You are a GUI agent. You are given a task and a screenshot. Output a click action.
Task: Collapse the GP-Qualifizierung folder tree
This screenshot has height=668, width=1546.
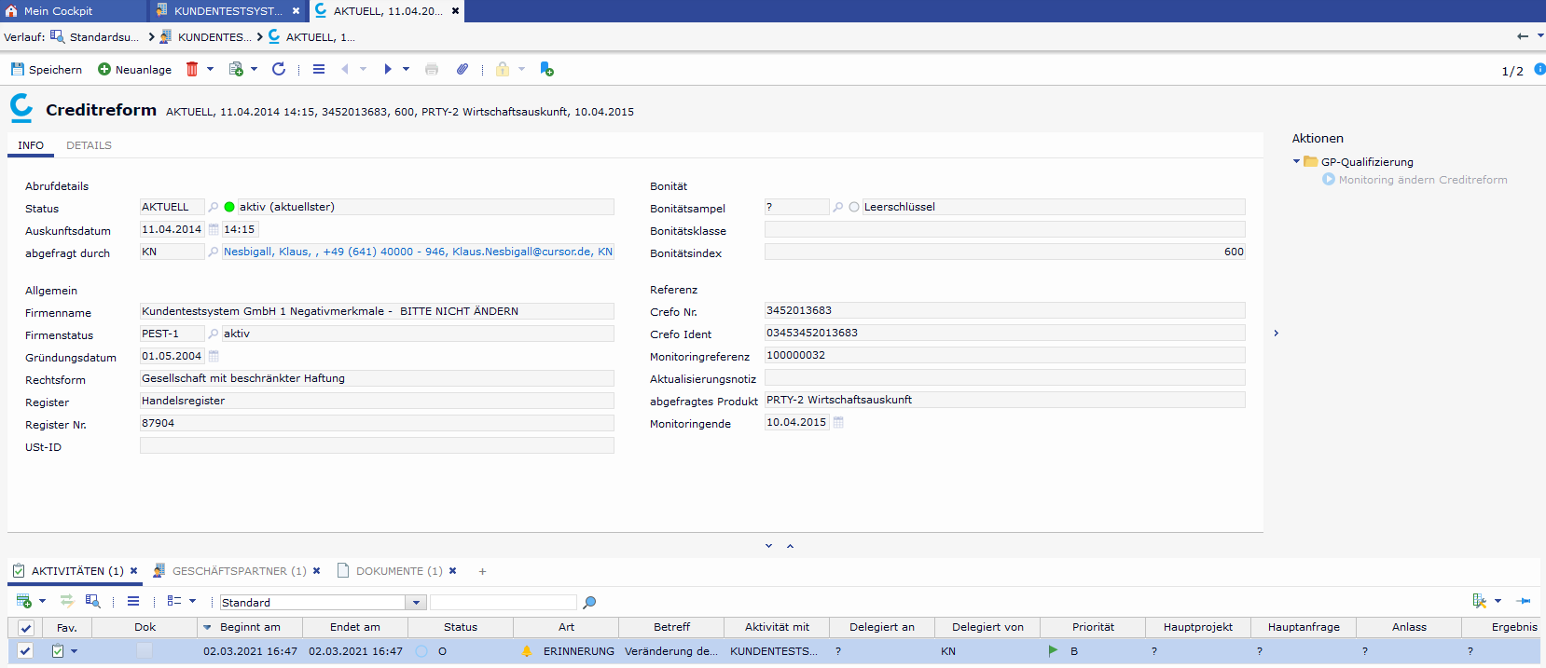tap(1296, 161)
